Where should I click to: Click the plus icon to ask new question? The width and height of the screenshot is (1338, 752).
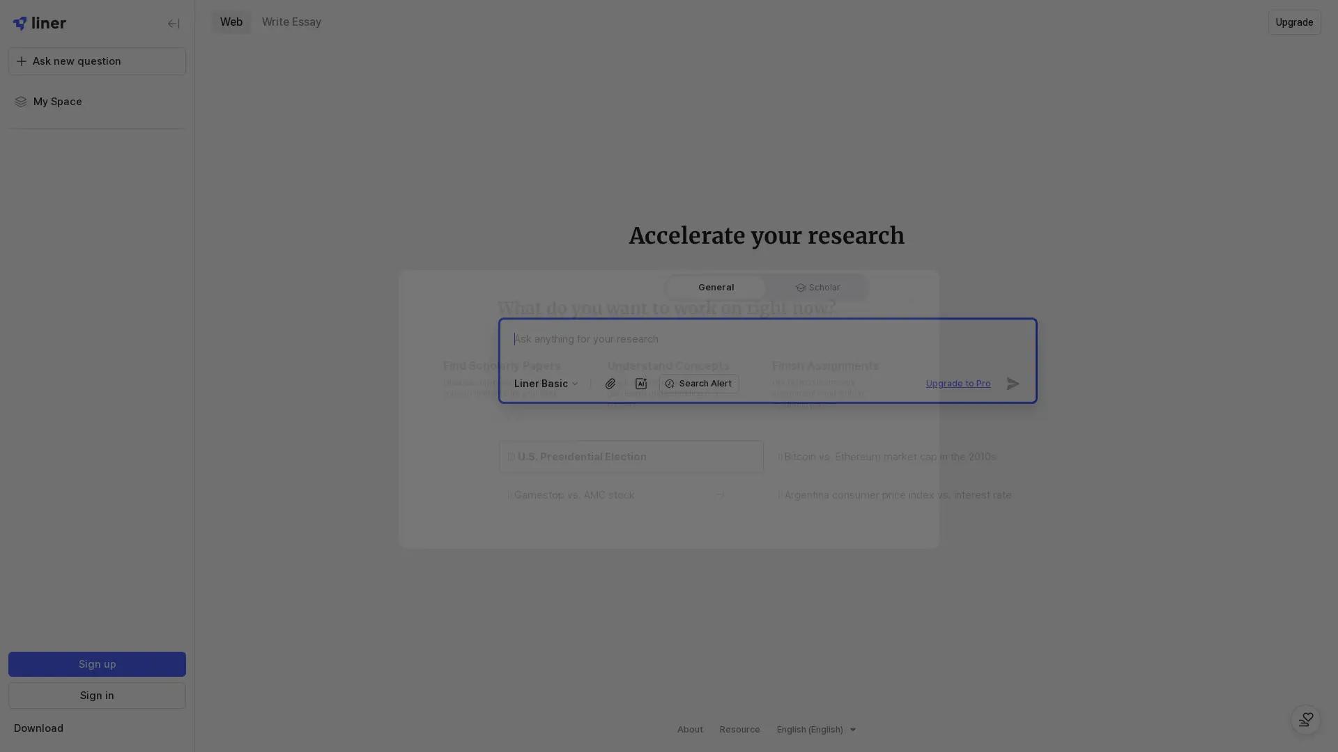(22, 61)
